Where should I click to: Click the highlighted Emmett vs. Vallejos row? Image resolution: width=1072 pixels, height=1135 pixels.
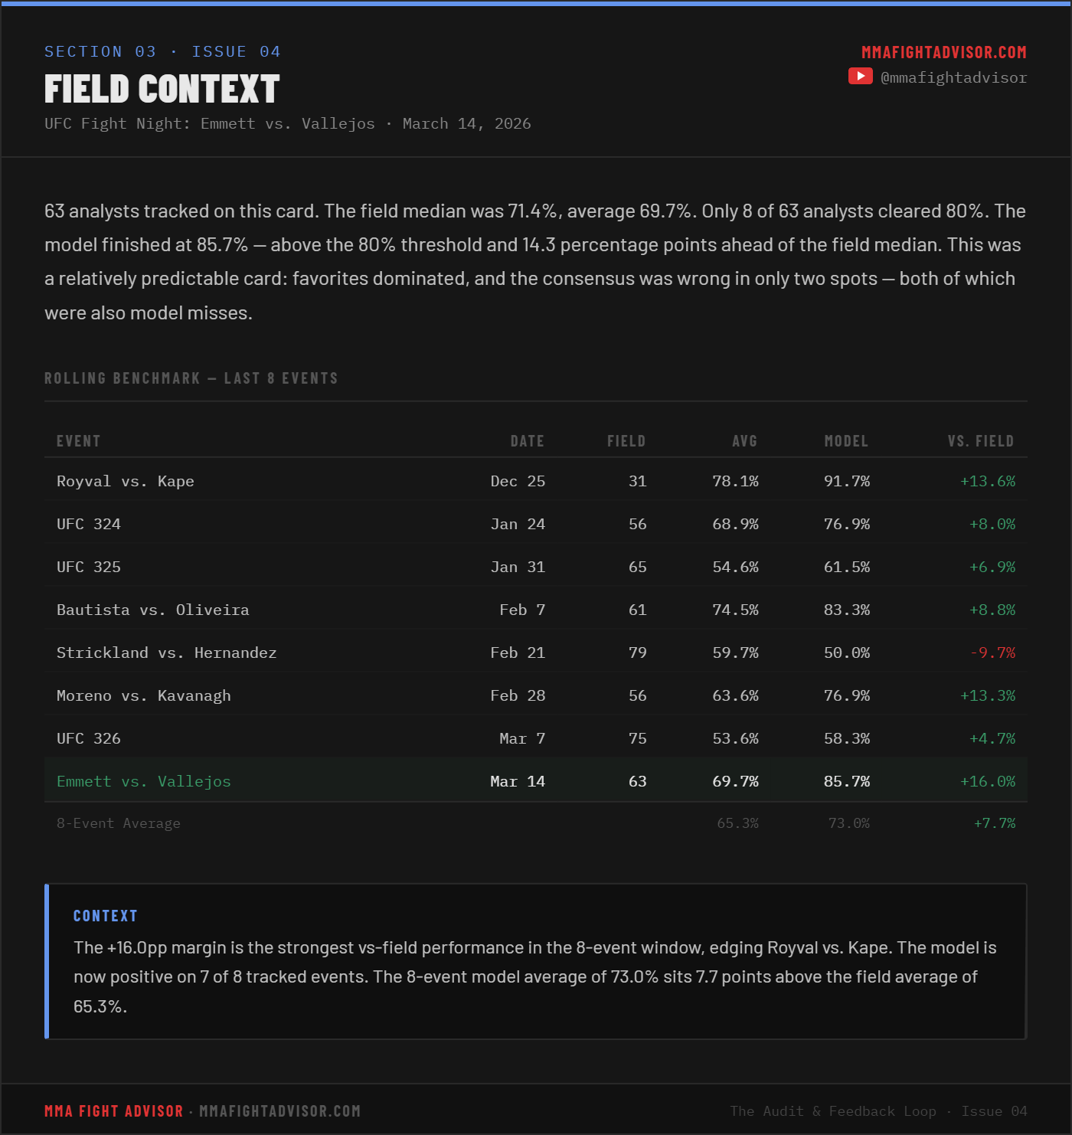[536, 780]
